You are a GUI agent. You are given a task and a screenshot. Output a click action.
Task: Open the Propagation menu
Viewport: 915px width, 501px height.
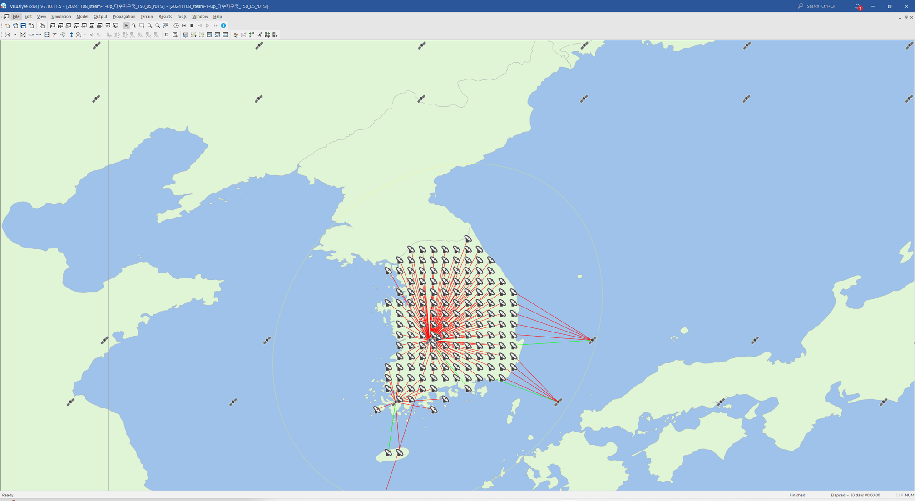point(124,16)
